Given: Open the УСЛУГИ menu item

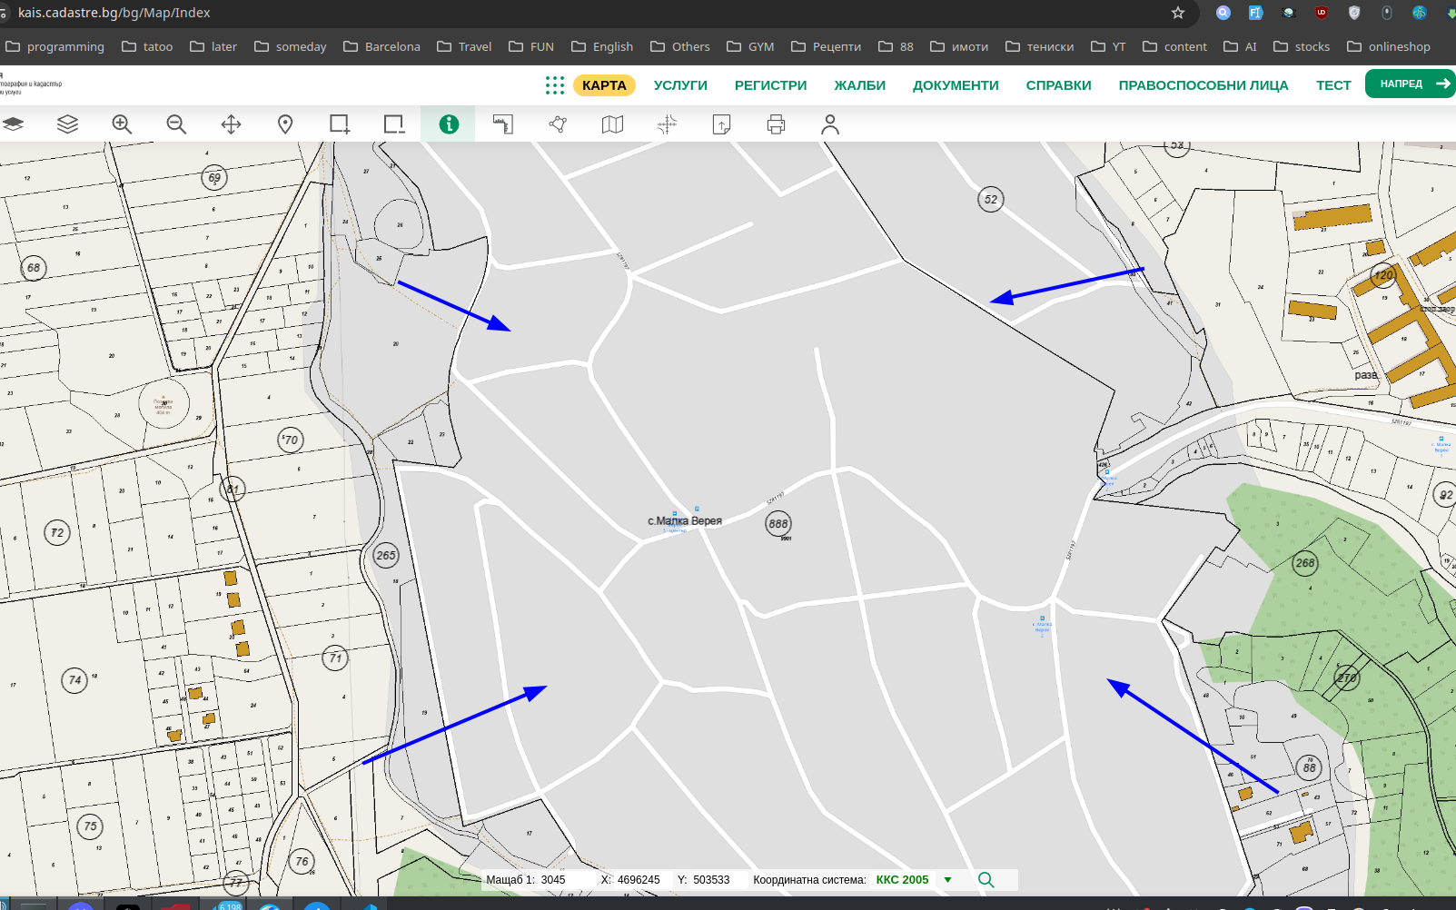Looking at the screenshot, I should tap(680, 85).
